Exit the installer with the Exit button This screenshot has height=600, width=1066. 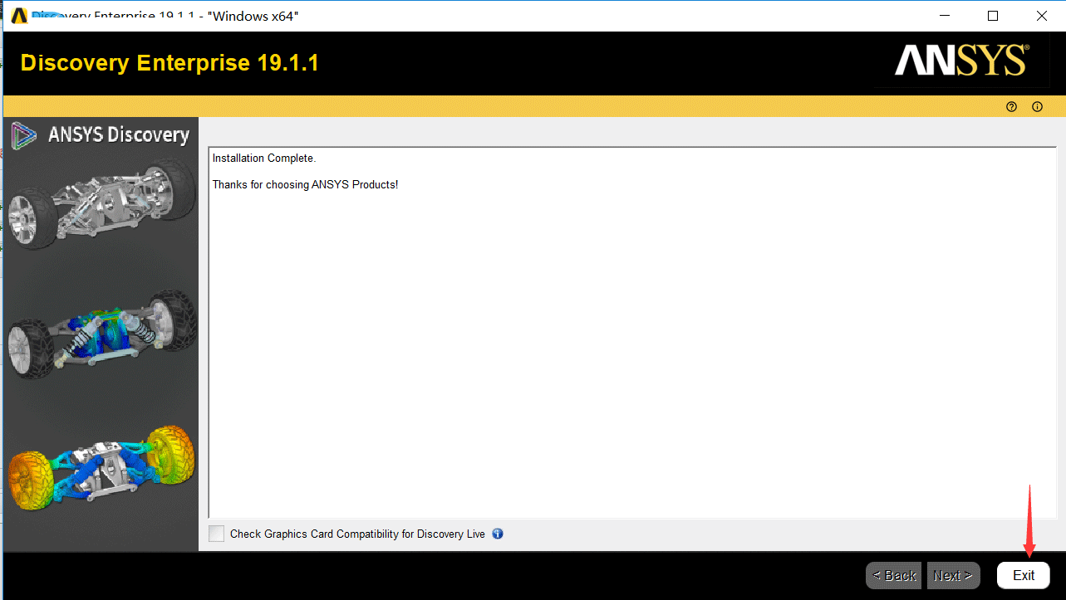tap(1024, 575)
